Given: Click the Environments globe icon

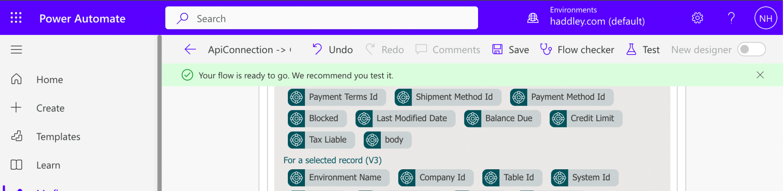Looking at the screenshot, I should coord(533,18).
